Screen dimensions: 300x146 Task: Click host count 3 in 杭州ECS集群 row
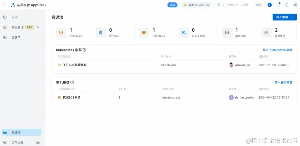pyautogui.click(x=119, y=97)
